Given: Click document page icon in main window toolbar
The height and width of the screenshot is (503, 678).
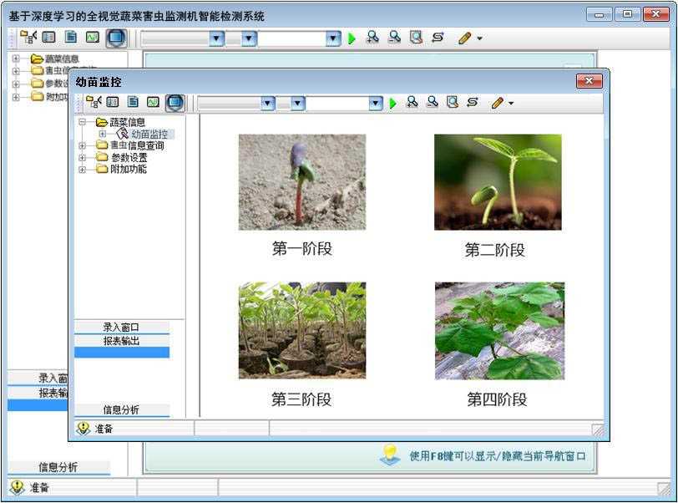Looking at the screenshot, I should tap(71, 38).
